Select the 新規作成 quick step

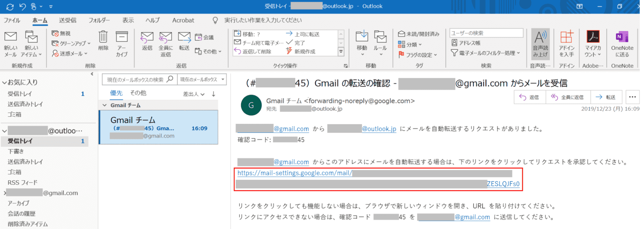point(301,51)
